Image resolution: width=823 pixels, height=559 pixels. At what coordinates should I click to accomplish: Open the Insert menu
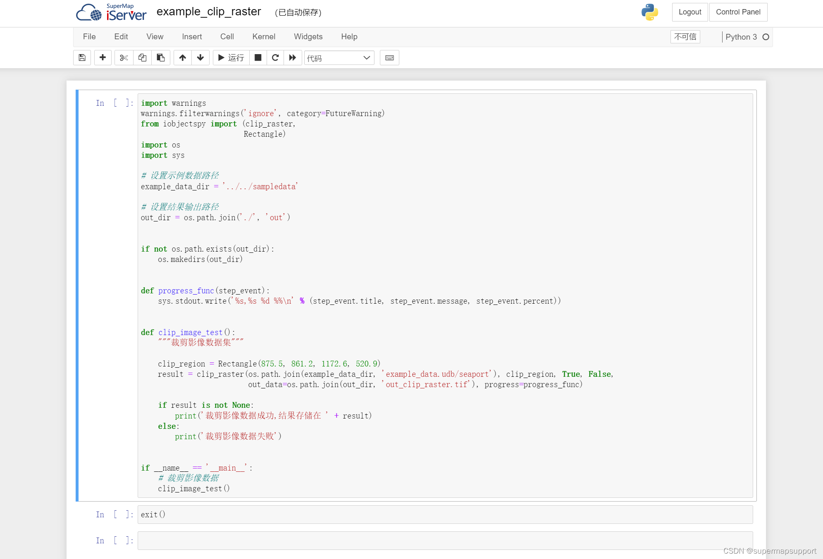point(192,37)
